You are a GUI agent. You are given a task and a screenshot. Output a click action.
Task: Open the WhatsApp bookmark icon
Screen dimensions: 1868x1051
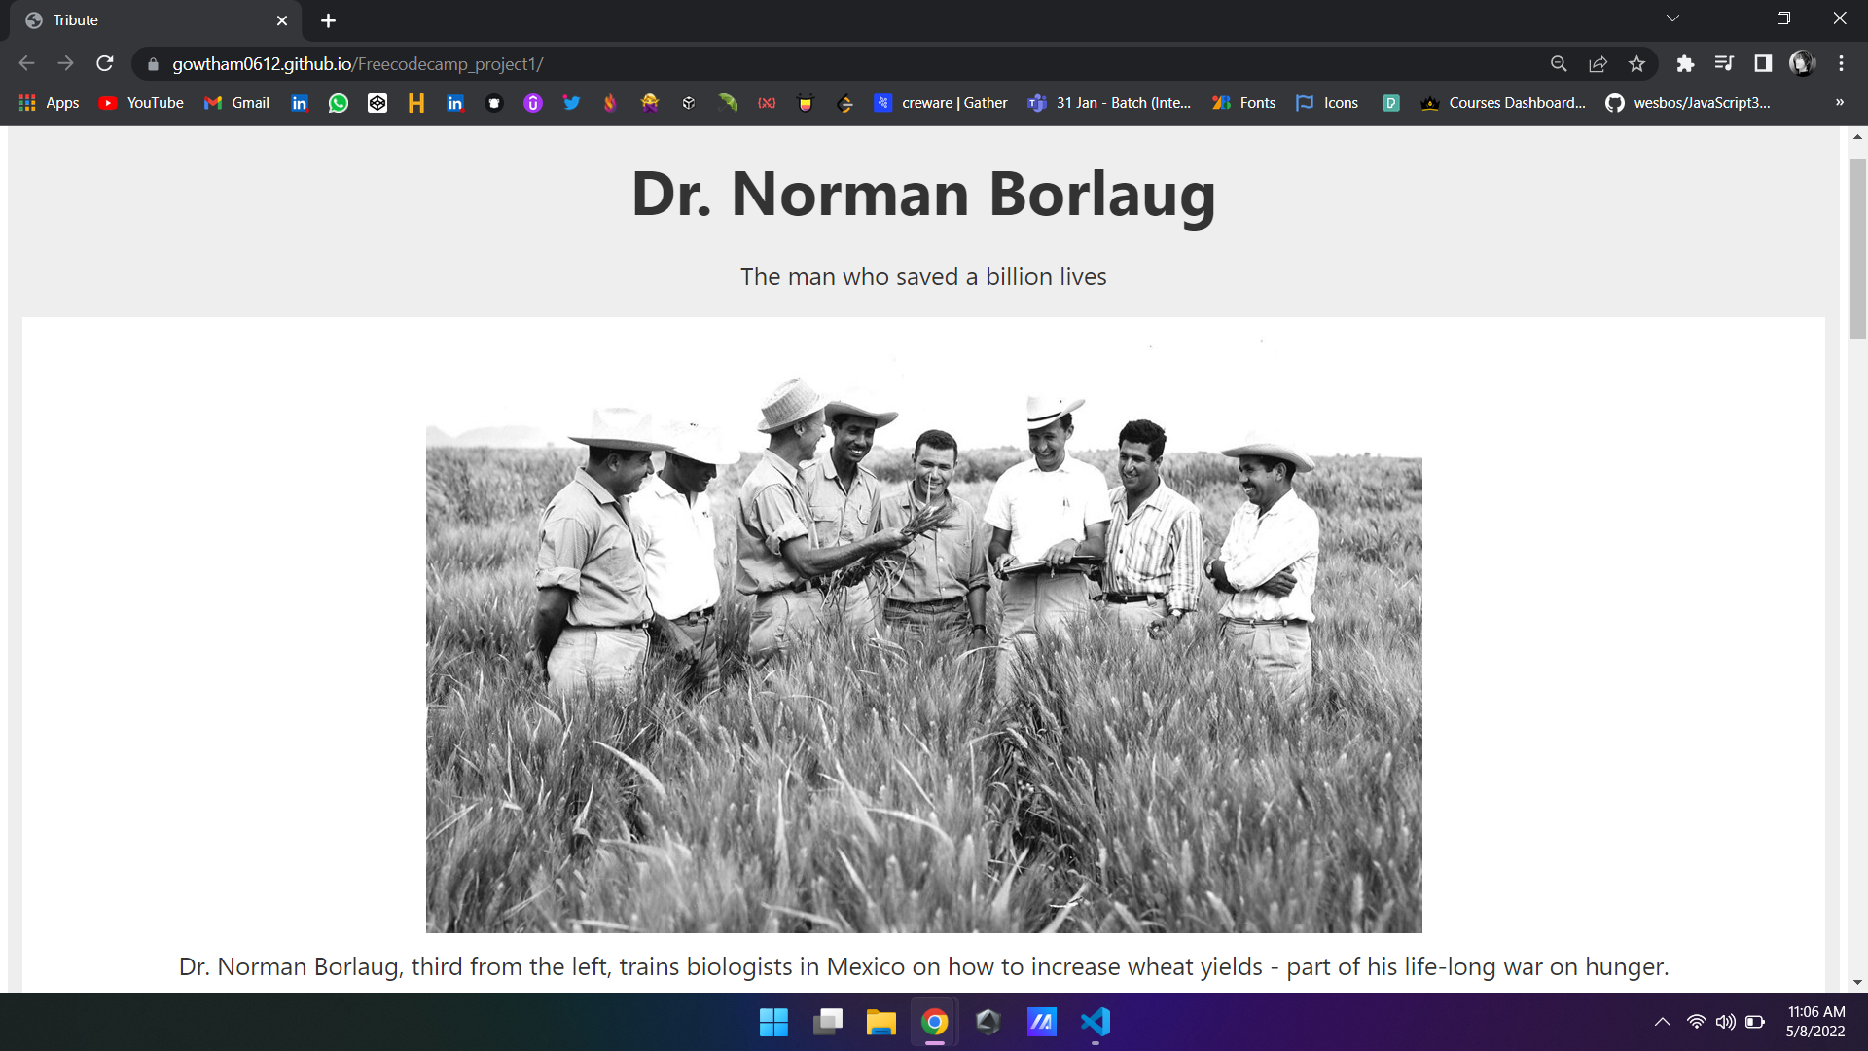[x=339, y=103]
